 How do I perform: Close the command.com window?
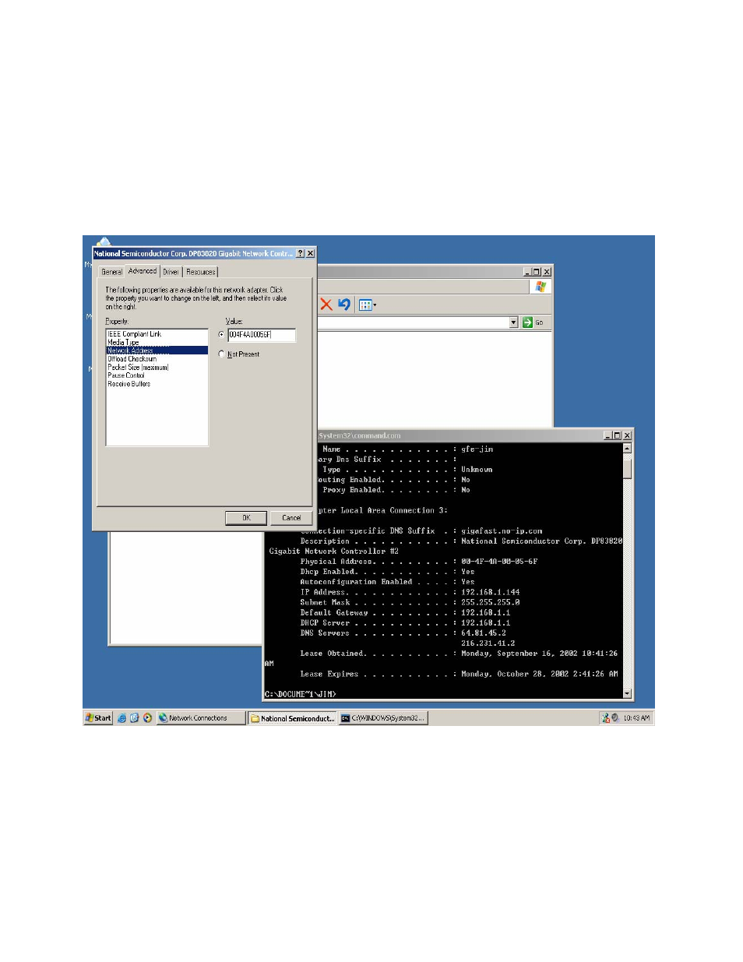pos(627,435)
